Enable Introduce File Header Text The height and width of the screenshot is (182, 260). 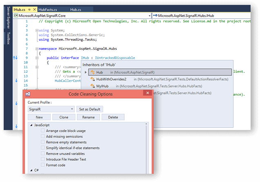tap(43, 159)
